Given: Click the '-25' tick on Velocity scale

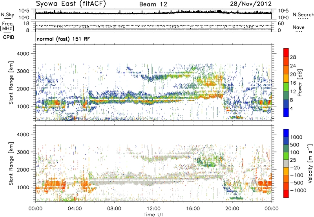Looking at the screenshot, I should 295,168.
